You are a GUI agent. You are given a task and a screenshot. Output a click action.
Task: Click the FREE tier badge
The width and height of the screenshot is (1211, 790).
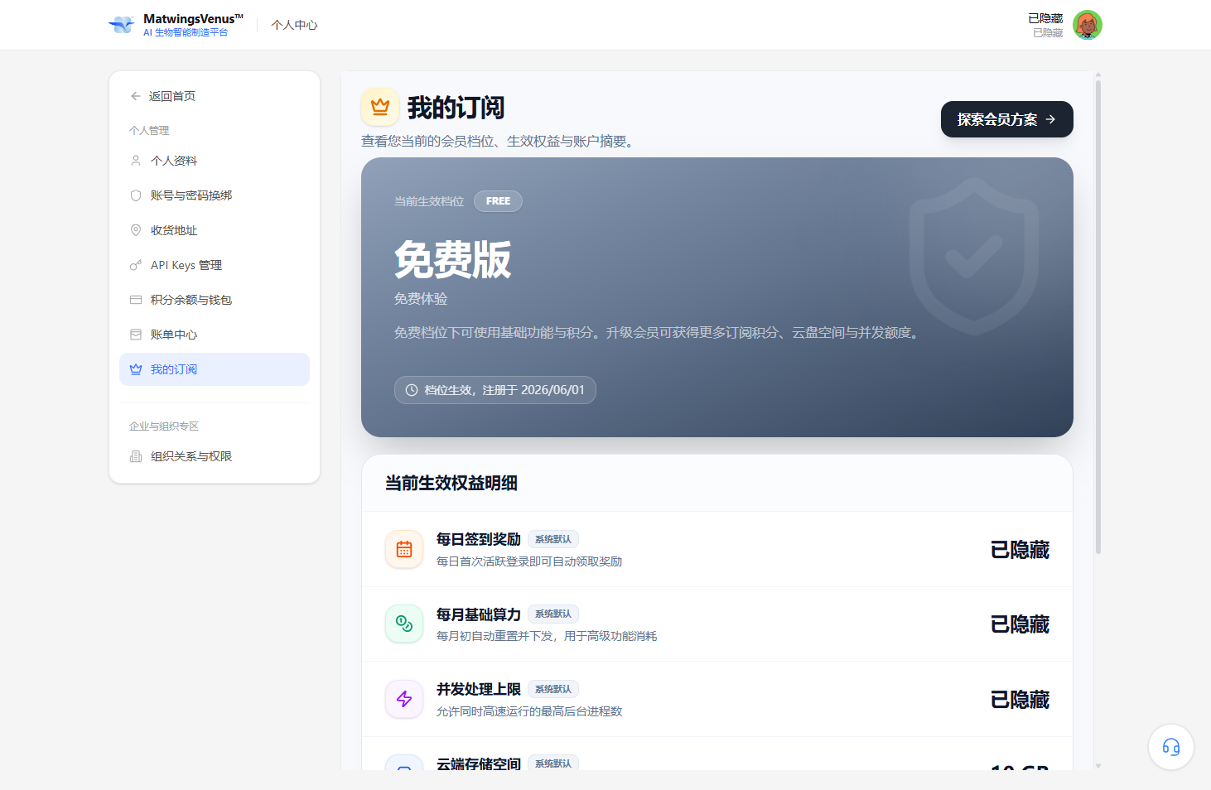pos(498,201)
